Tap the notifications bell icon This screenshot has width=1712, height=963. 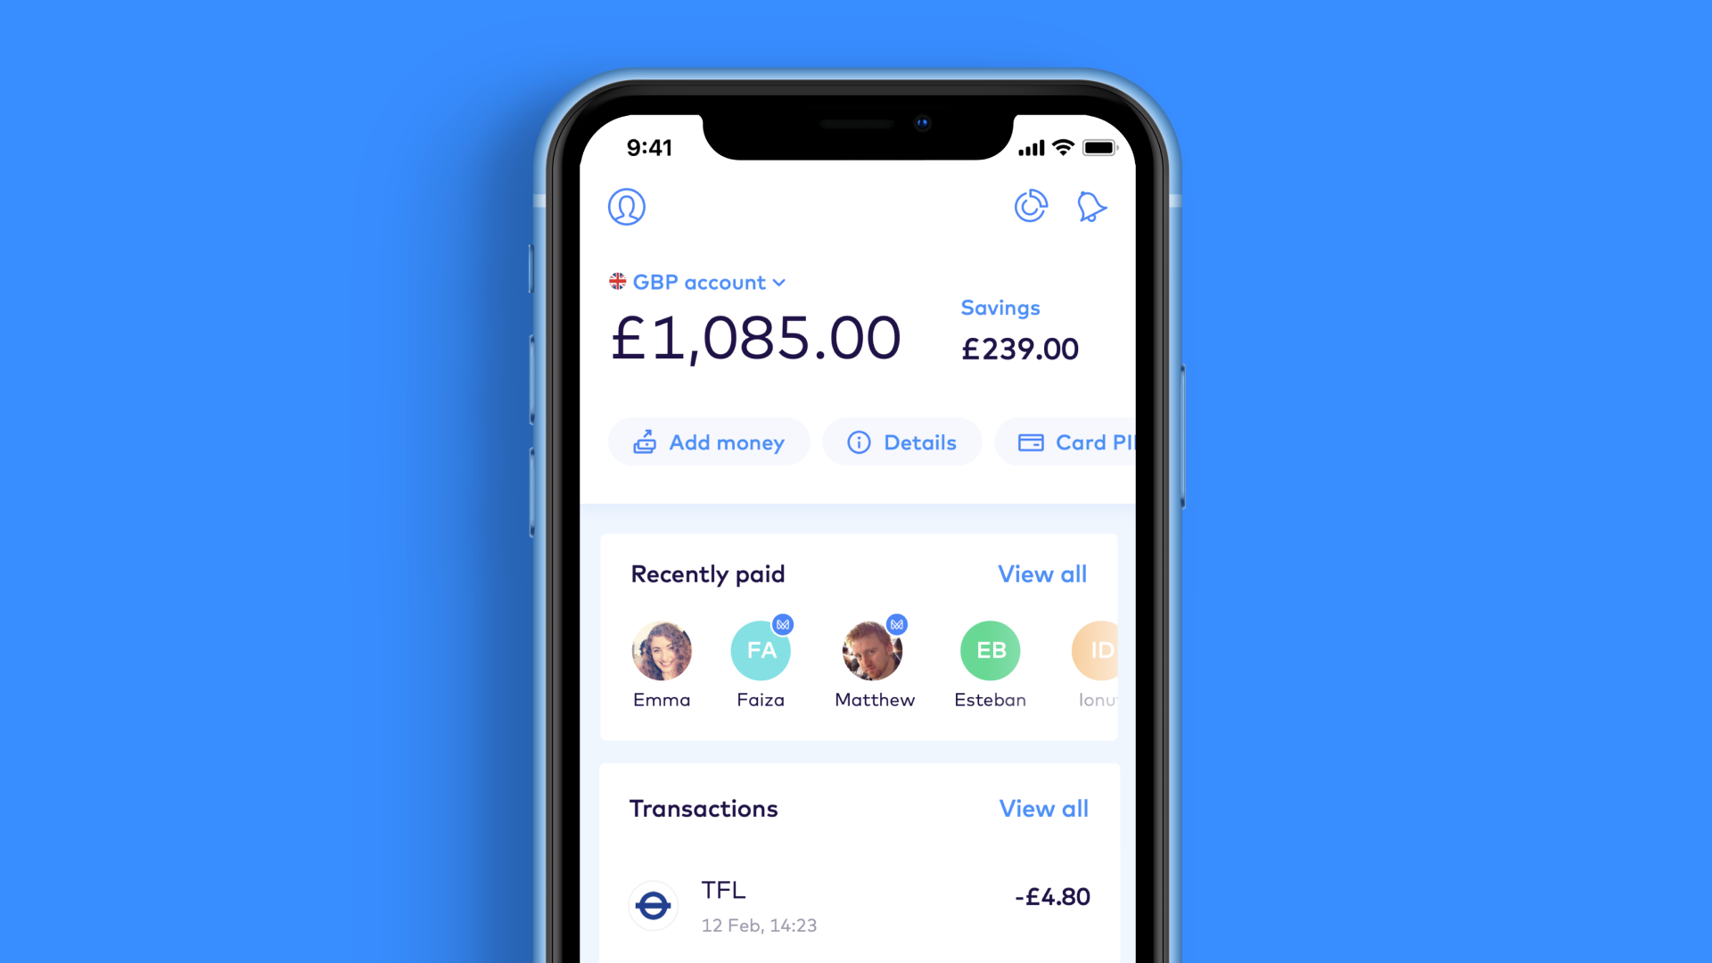(1091, 207)
